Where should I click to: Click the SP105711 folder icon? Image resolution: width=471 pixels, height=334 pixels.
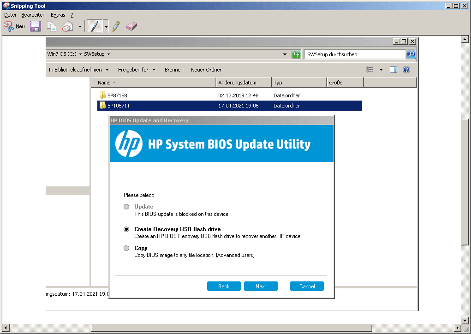click(x=102, y=106)
